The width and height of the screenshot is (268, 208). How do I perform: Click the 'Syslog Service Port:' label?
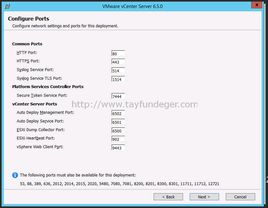click(x=35, y=70)
